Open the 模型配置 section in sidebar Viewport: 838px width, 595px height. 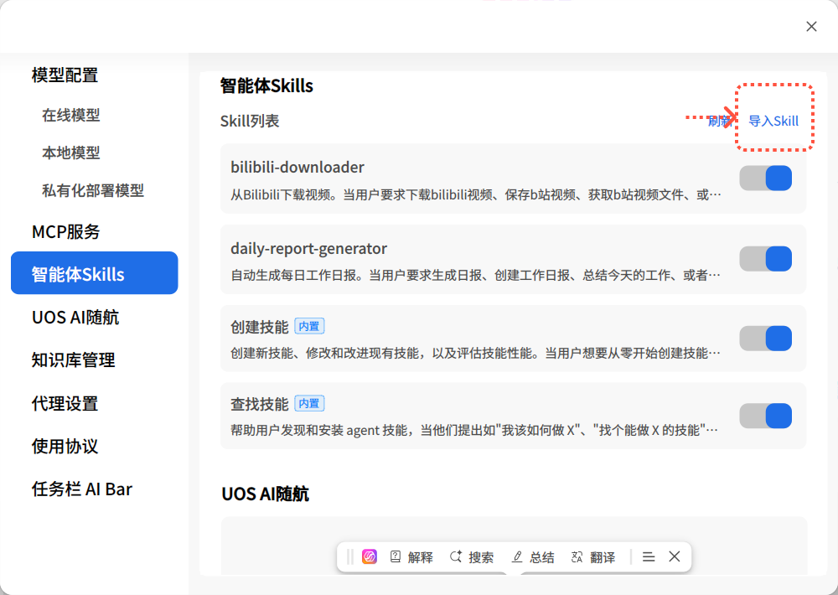(65, 75)
